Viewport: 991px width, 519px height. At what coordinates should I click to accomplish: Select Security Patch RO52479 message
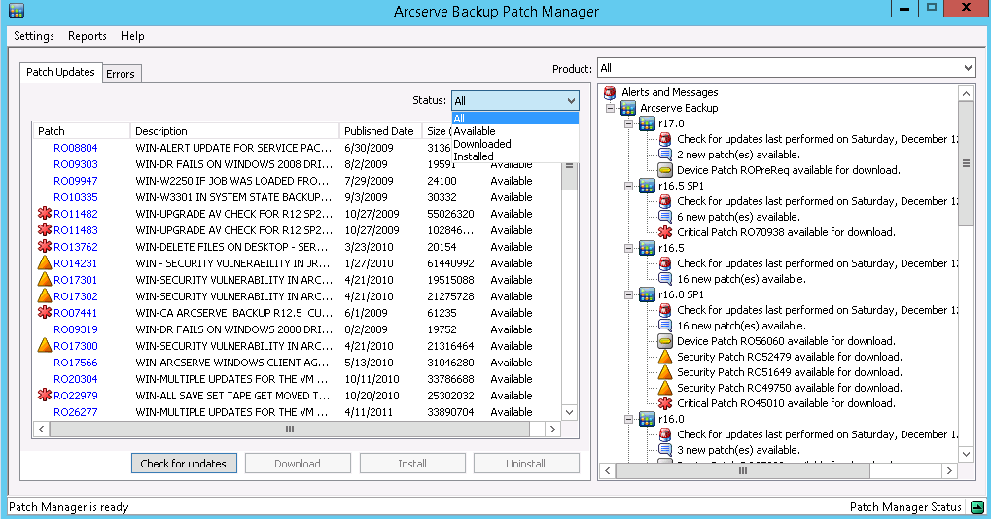pos(789,357)
